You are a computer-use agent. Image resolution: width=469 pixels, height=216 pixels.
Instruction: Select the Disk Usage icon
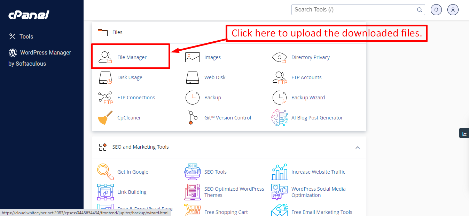point(105,77)
